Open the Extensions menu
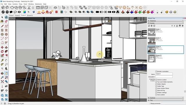The image size is (186, 105). pos(38,4)
